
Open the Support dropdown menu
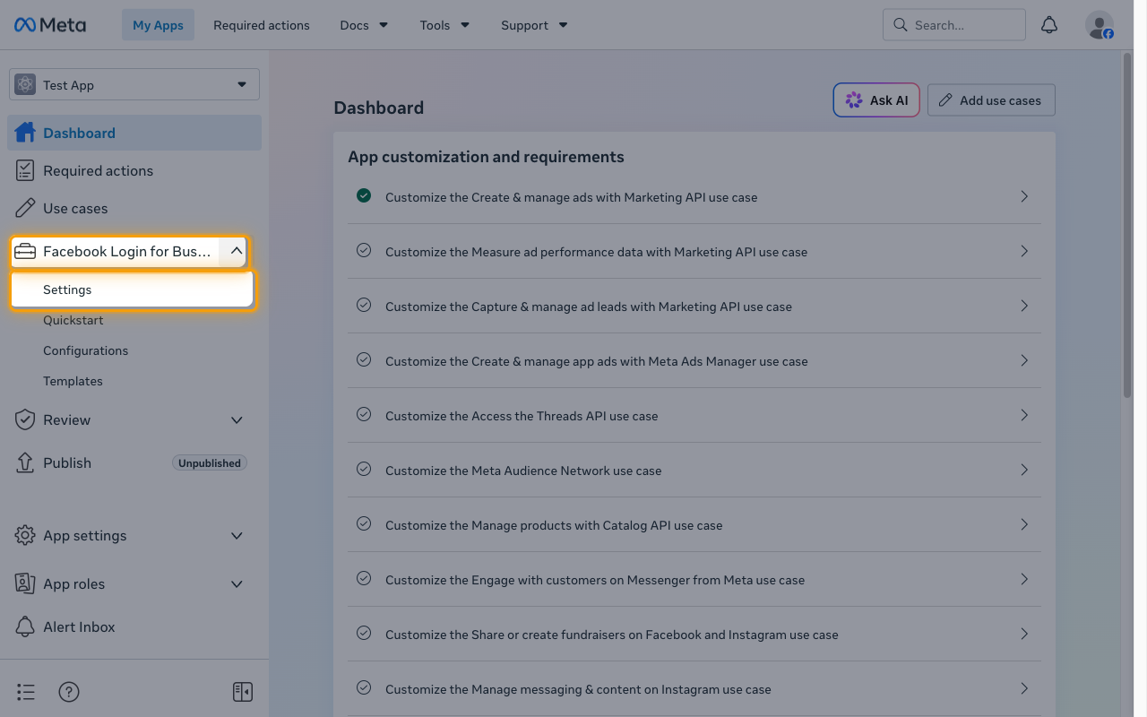[x=534, y=25]
